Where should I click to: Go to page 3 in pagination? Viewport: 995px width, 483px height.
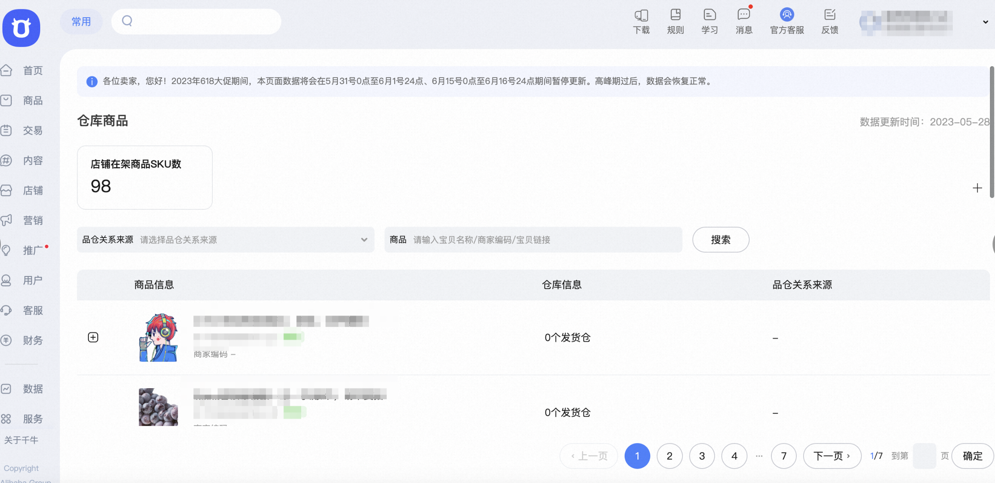[x=702, y=456]
